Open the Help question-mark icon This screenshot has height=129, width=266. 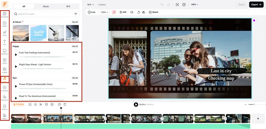(x=184, y=4)
